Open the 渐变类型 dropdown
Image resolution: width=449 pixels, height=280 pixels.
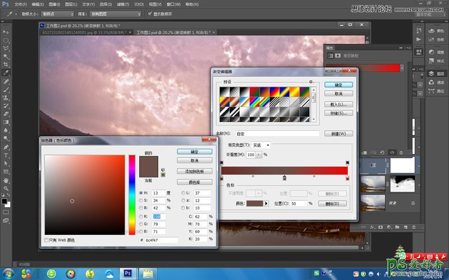pyautogui.click(x=260, y=145)
